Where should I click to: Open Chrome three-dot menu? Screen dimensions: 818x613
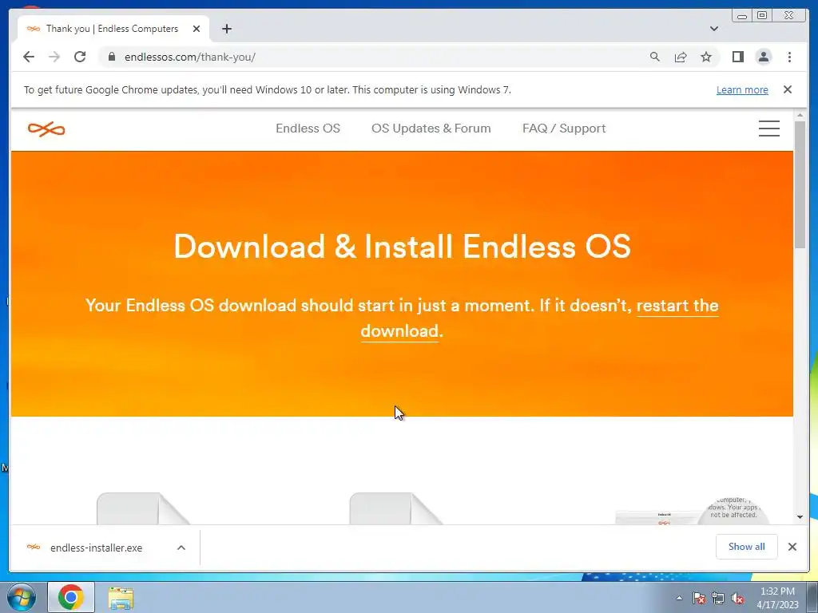pyautogui.click(x=789, y=57)
